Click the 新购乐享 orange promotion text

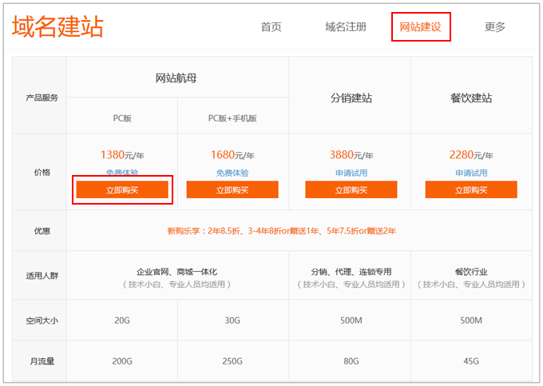(282, 231)
